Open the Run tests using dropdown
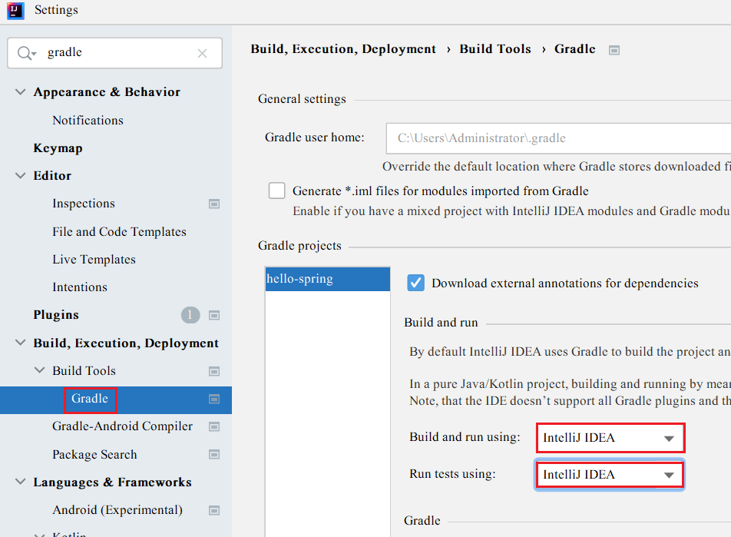Screen dimensions: 731x537 (x=610, y=475)
